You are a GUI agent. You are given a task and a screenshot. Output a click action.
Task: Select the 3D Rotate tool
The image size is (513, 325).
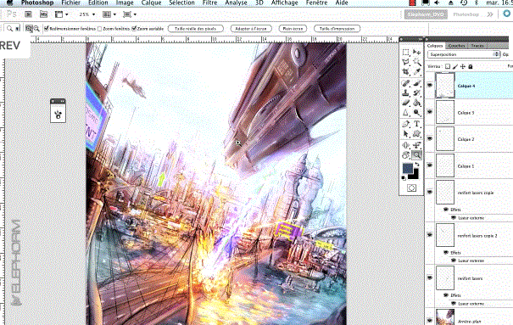406,145
